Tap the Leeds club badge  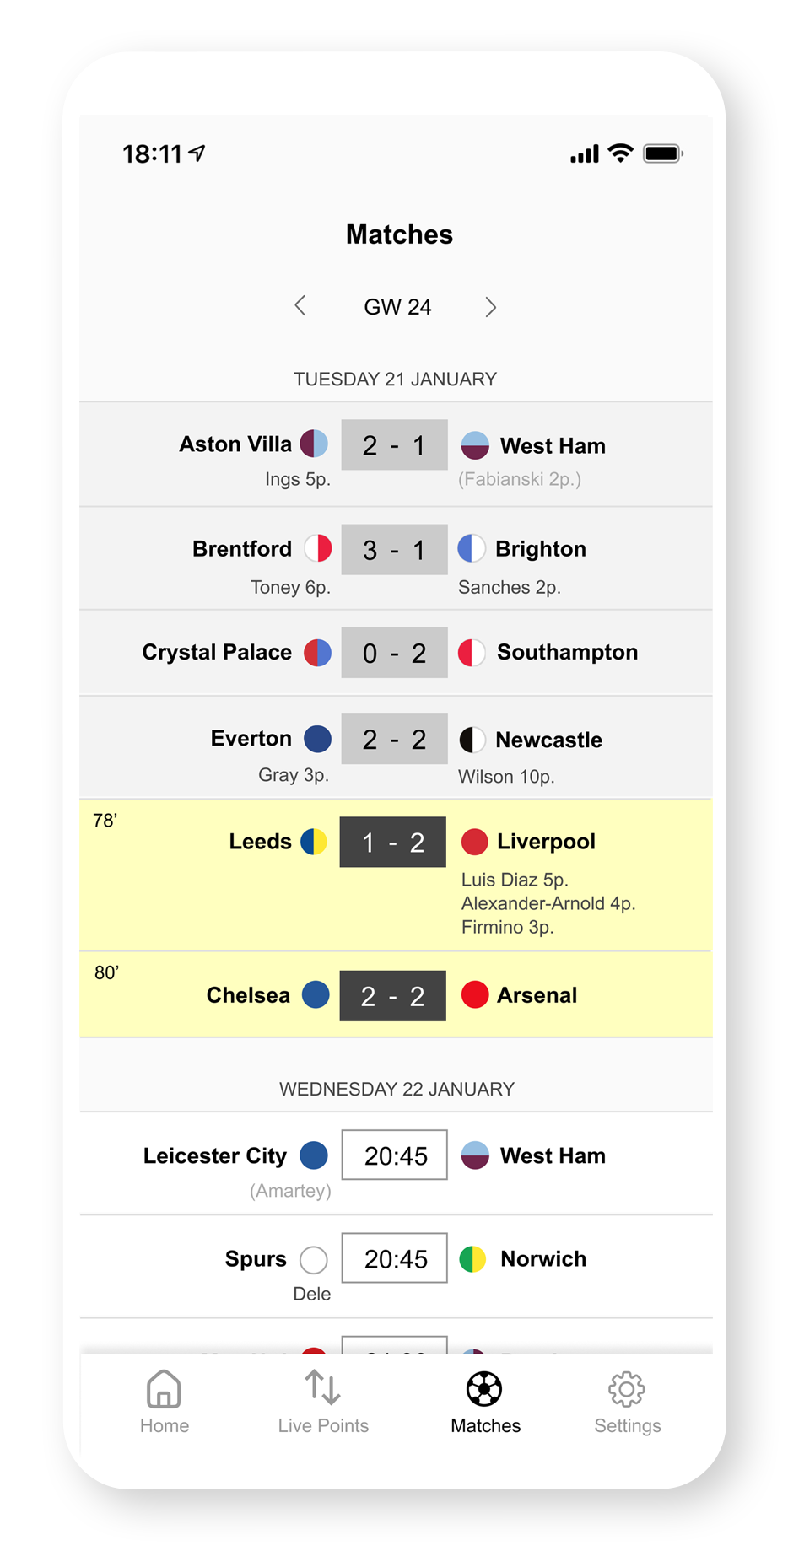[x=314, y=842]
